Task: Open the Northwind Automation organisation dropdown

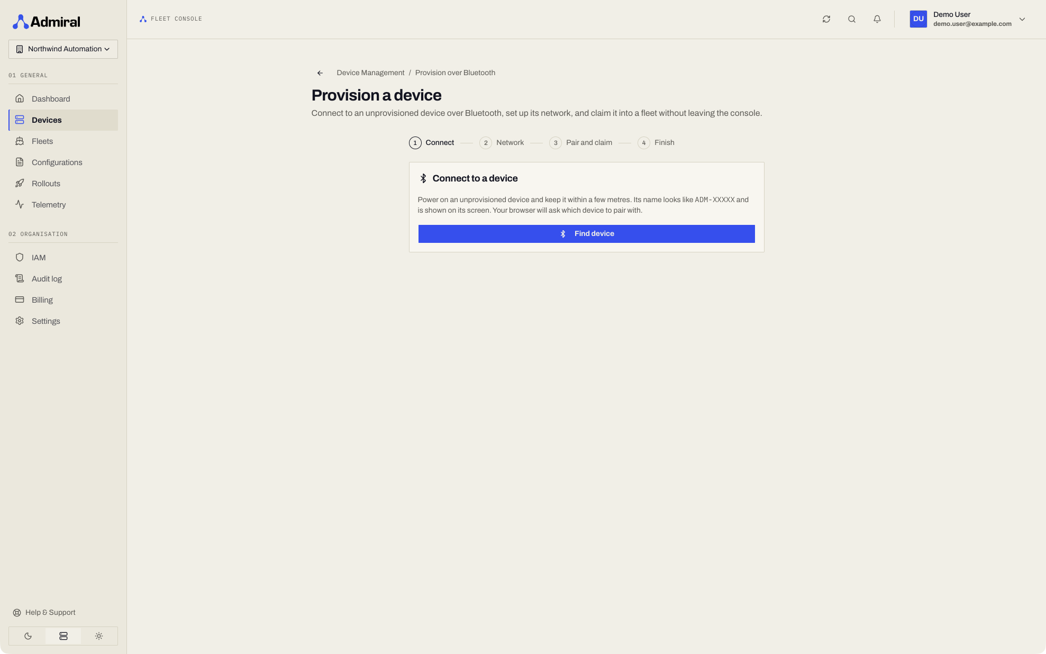Action: pyautogui.click(x=63, y=49)
